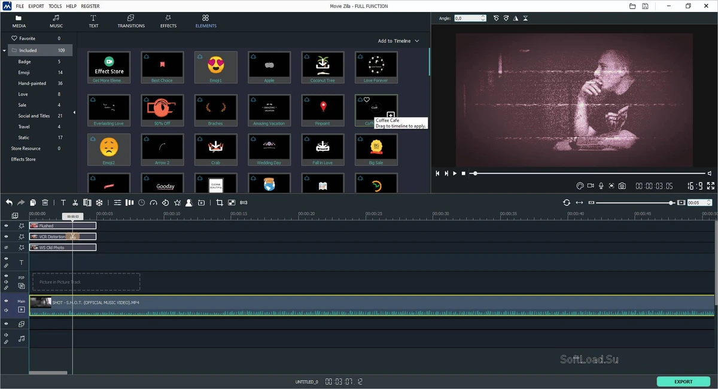Click the rotate icon next to Angle field

pos(496,19)
